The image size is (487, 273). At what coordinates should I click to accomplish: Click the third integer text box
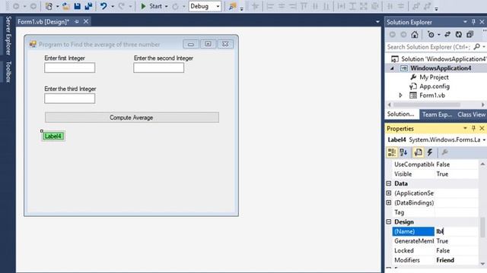(x=69, y=99)
